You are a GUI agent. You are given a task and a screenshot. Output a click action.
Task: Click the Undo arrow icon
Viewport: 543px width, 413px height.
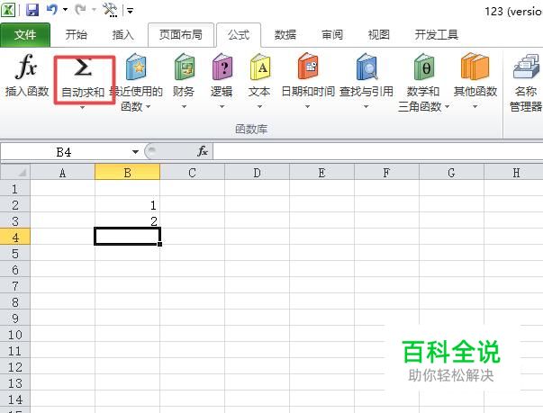[x=52, y=10]
